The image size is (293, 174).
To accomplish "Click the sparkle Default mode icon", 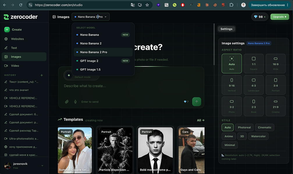I will point(69,75).
